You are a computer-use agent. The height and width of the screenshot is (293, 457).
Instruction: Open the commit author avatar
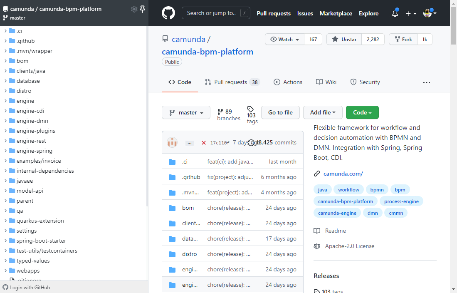[x=172, y=142]
